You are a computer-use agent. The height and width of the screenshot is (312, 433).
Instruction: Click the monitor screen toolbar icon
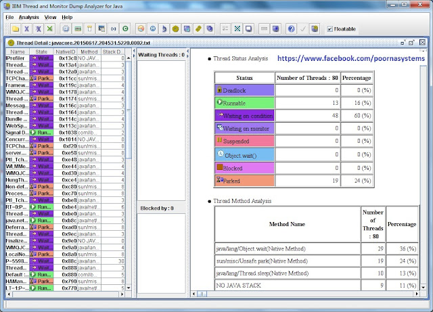click(248, 28)
